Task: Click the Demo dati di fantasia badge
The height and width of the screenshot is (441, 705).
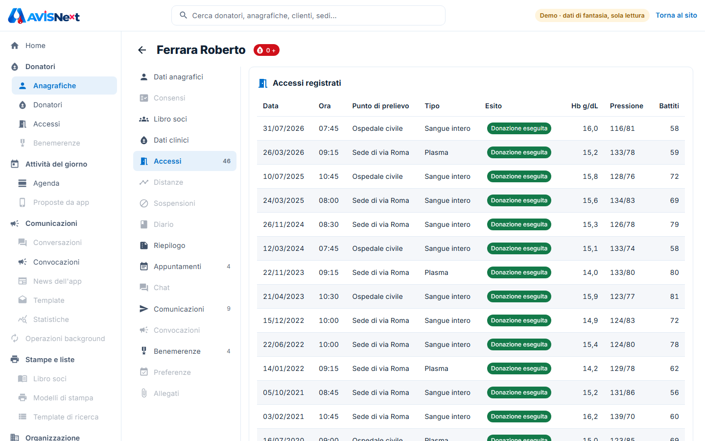Action: point(592,16)
